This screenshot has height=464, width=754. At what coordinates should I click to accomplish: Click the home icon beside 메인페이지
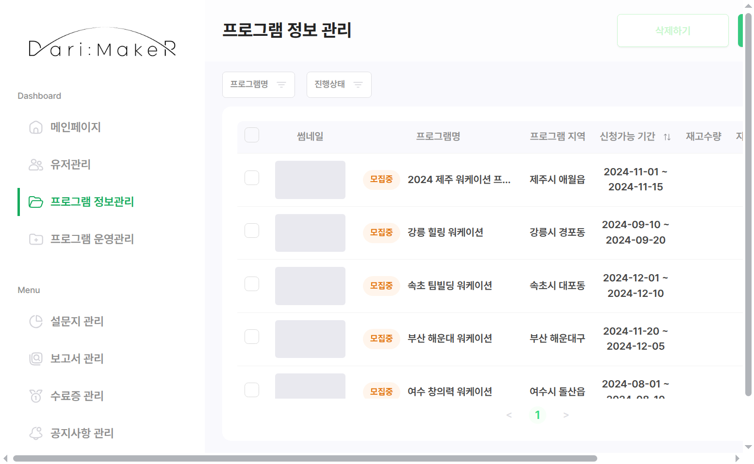coord(36,127)
